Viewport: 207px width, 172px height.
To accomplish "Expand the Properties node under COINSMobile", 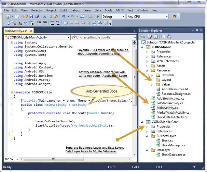I will 147,52.
